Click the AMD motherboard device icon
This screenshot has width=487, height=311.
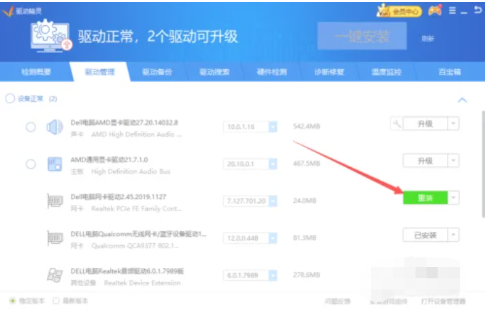point(55,164)
